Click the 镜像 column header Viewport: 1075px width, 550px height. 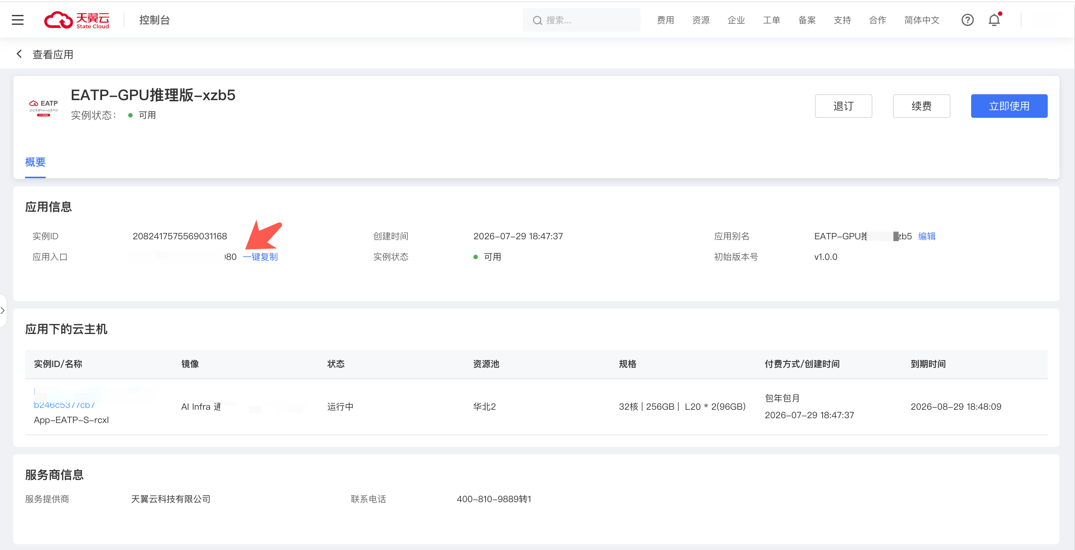(x=190, y=364)
